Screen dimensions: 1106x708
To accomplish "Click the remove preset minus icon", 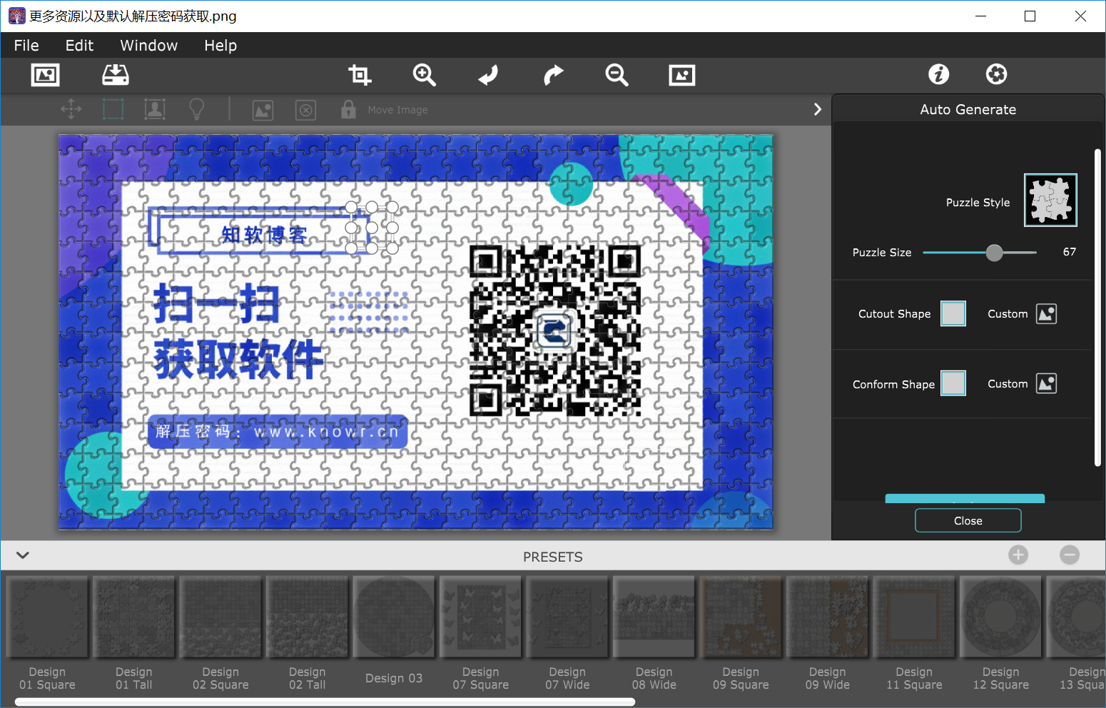I will [x=1070, y=555].
